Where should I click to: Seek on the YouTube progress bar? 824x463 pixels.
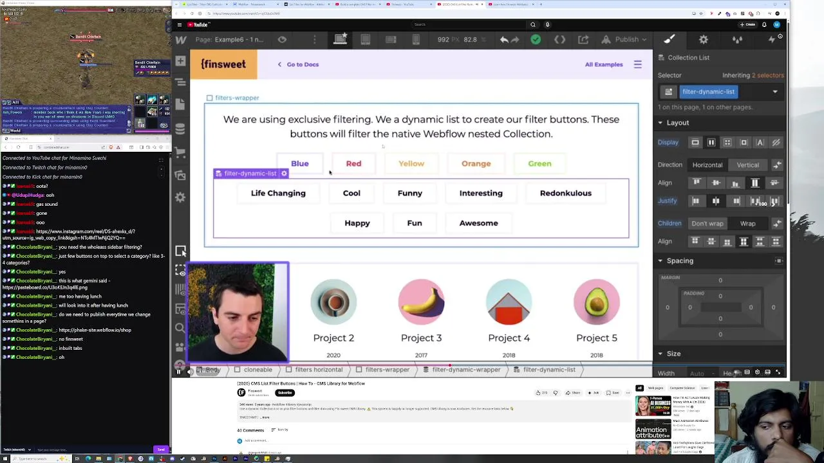(480, 364)
